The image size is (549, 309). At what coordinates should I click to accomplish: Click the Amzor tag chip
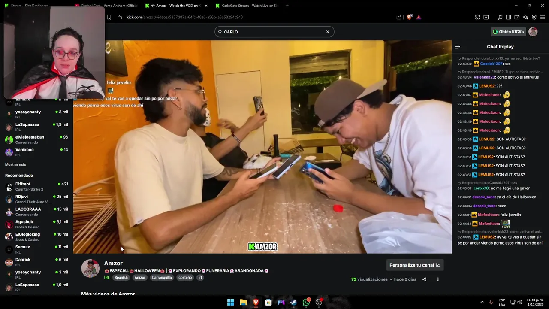coord(140,278)
